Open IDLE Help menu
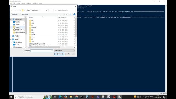This screenshot has height=99, width=176. click(40, 4)
